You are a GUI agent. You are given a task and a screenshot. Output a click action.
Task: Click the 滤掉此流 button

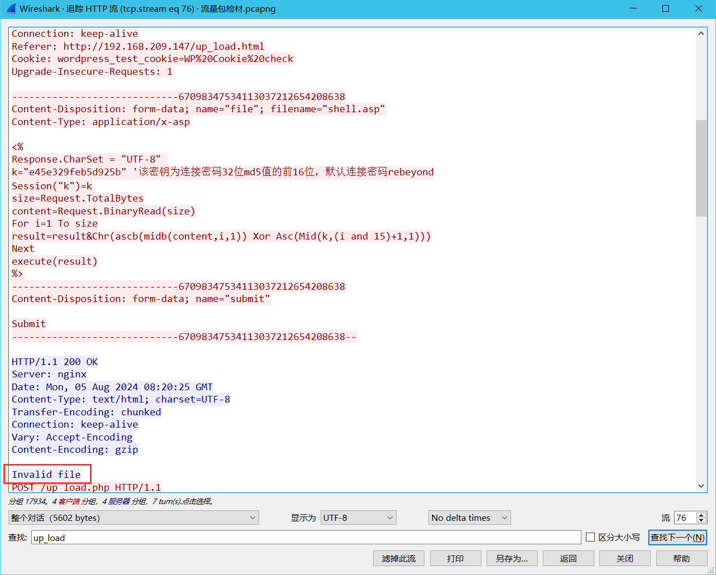(399, 558)
